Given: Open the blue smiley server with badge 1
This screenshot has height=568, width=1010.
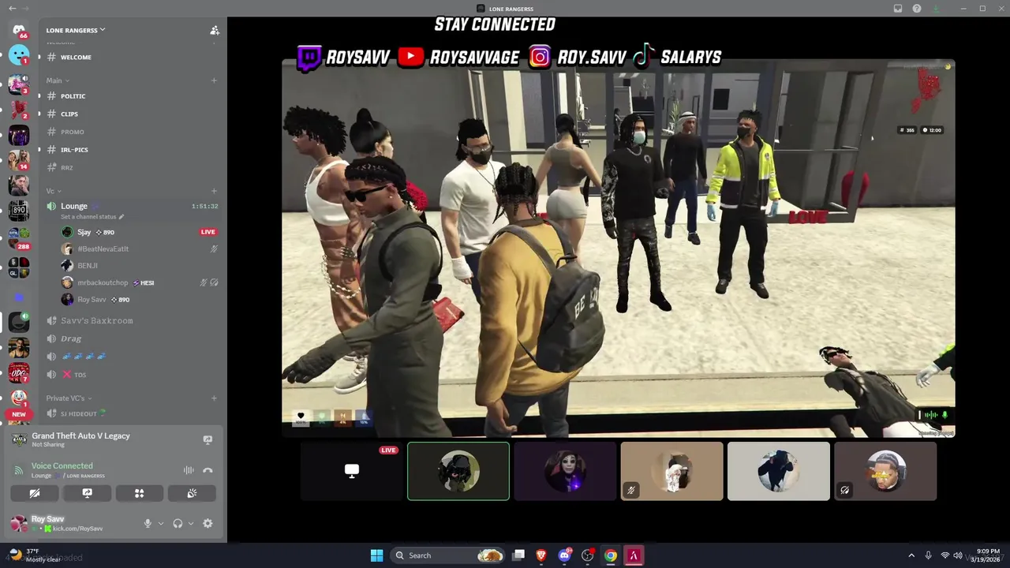Looking at the screenshot, I should click(x=19, y=54).
